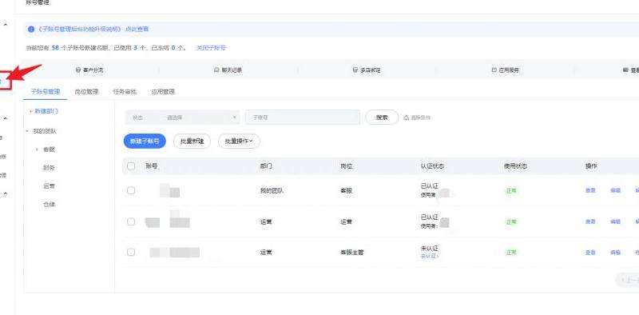Screen dimensions: 639x315
Task: Click the 搜索 button
Action: (x=382, y=118)
